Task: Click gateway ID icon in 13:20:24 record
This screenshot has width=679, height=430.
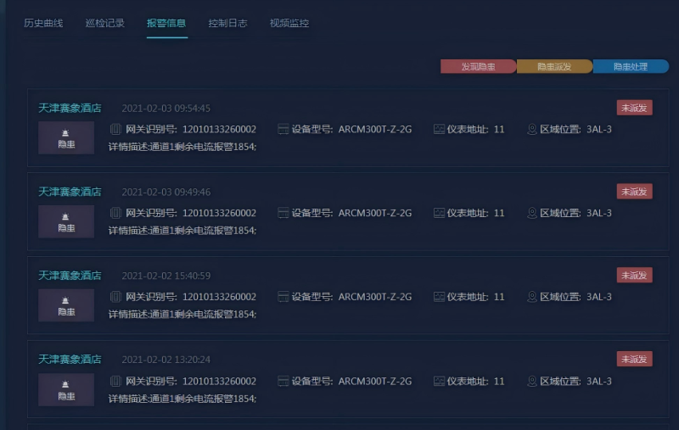Action: [x=115, y=381]
